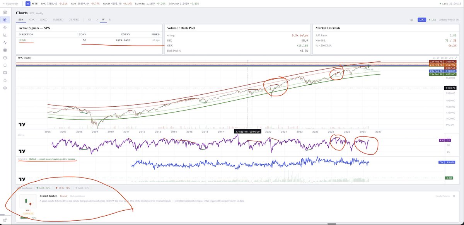Open the hamburger menu icon beside LOG
This screenshot has height=225, width=464.
[x=412, y=19]
